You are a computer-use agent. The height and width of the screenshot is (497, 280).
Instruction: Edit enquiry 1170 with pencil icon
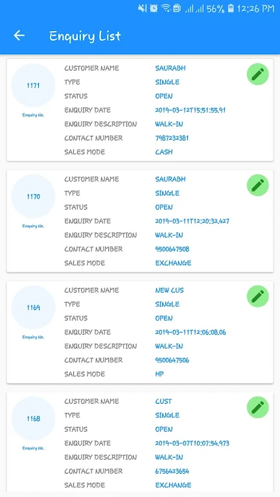[x=258, y=185]
